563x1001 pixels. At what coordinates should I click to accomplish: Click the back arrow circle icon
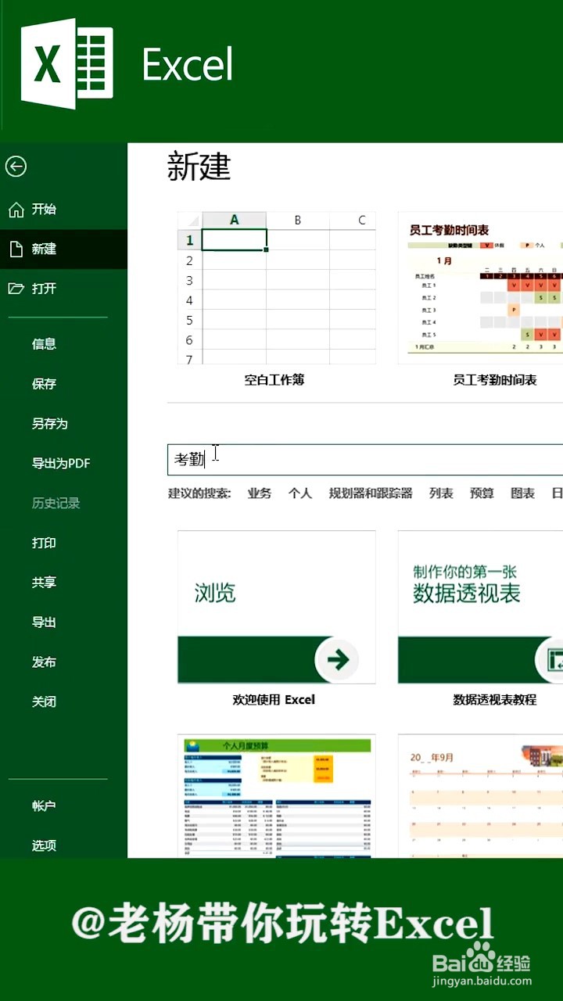[x=16, y=166]
